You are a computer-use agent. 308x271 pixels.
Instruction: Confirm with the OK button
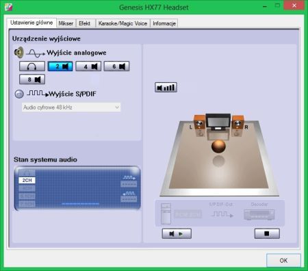tap(283, 260)
